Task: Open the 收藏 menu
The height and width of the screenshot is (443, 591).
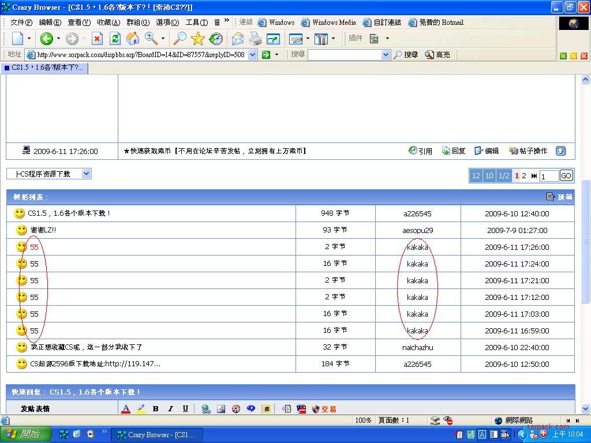Action: tap(108, 22)
